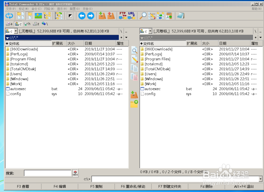Click the unpack files toolbar icon

[x=111, y=16]
